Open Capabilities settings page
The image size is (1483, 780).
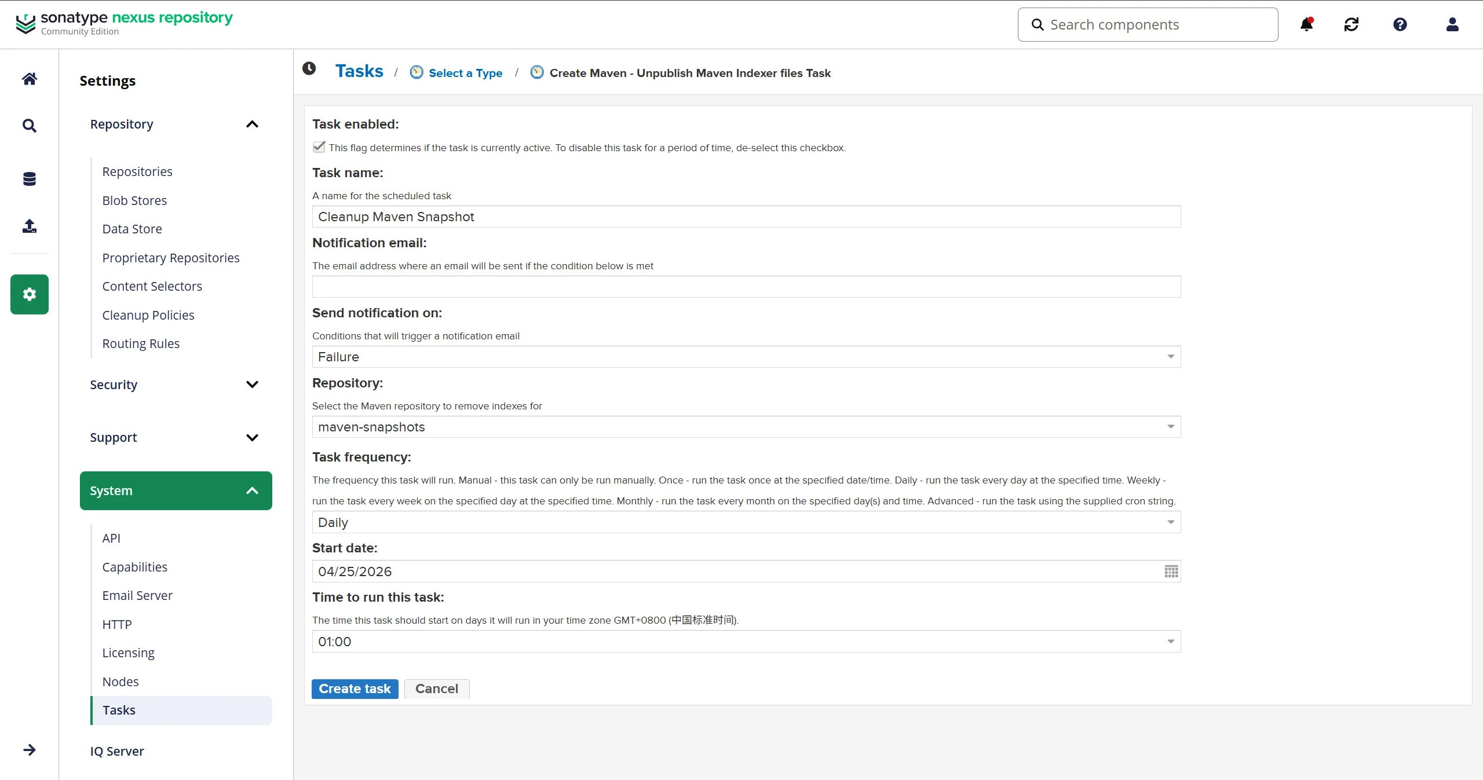click(134, 567)
